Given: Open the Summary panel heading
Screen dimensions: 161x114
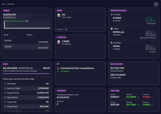Looking at the screenshot, I should [7, 11].
